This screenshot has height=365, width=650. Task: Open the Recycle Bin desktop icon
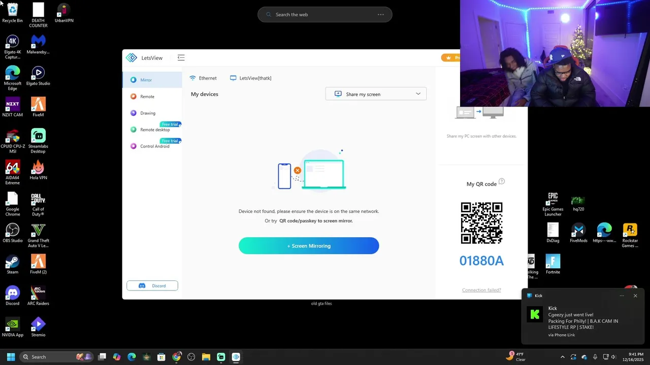pos(12,13)
